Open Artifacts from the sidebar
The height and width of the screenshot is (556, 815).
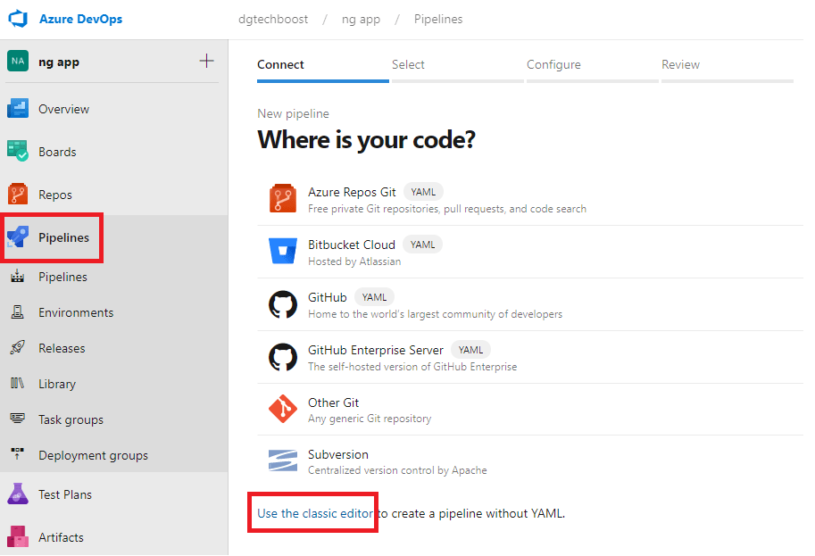tap(61, 537)
